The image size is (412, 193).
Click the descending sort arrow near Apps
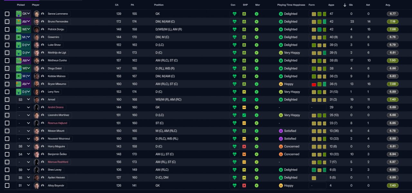click(x=345, y=5)
